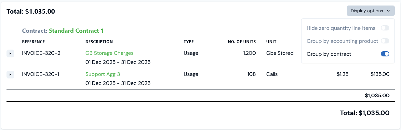This screenshot has height=130, width=401.
Task: Open the Support Agg 3 link
Action: [102, 74]
